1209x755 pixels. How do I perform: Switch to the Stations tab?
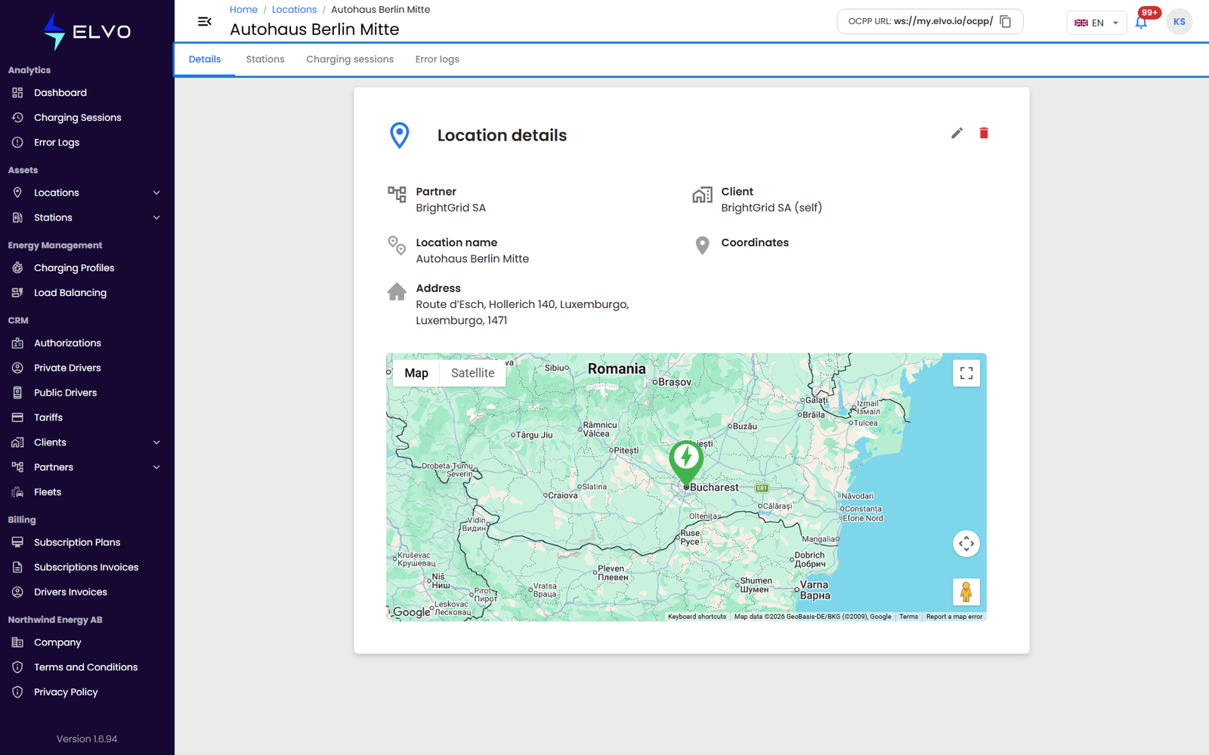point(265,59)
